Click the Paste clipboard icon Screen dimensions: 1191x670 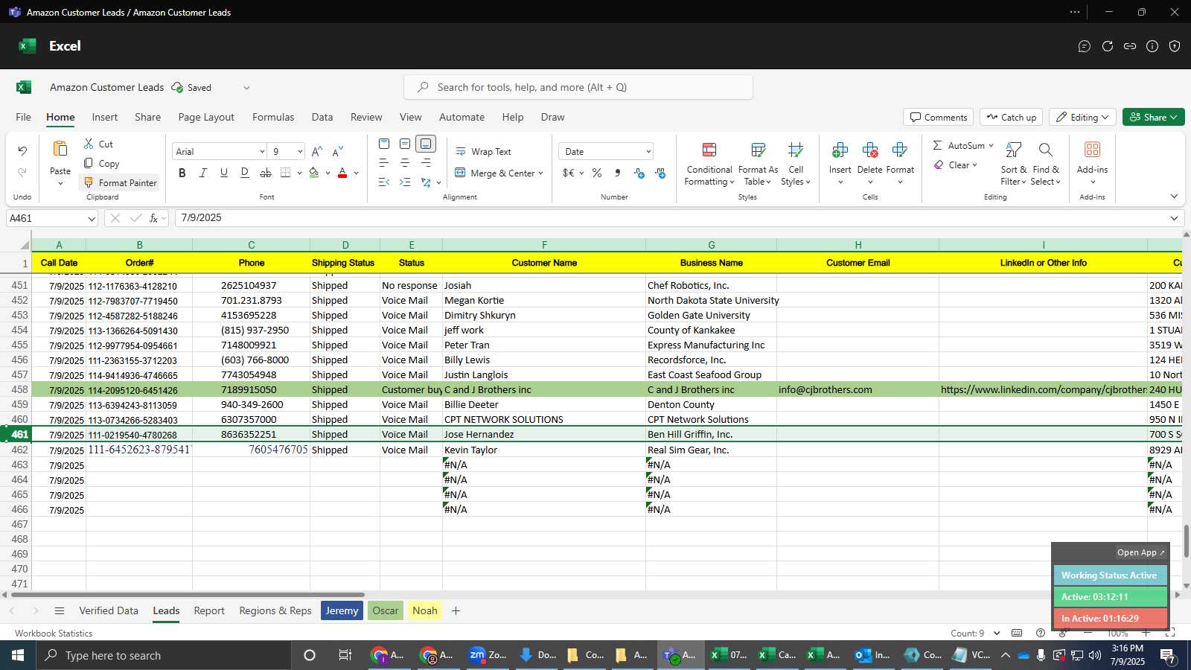60,149
